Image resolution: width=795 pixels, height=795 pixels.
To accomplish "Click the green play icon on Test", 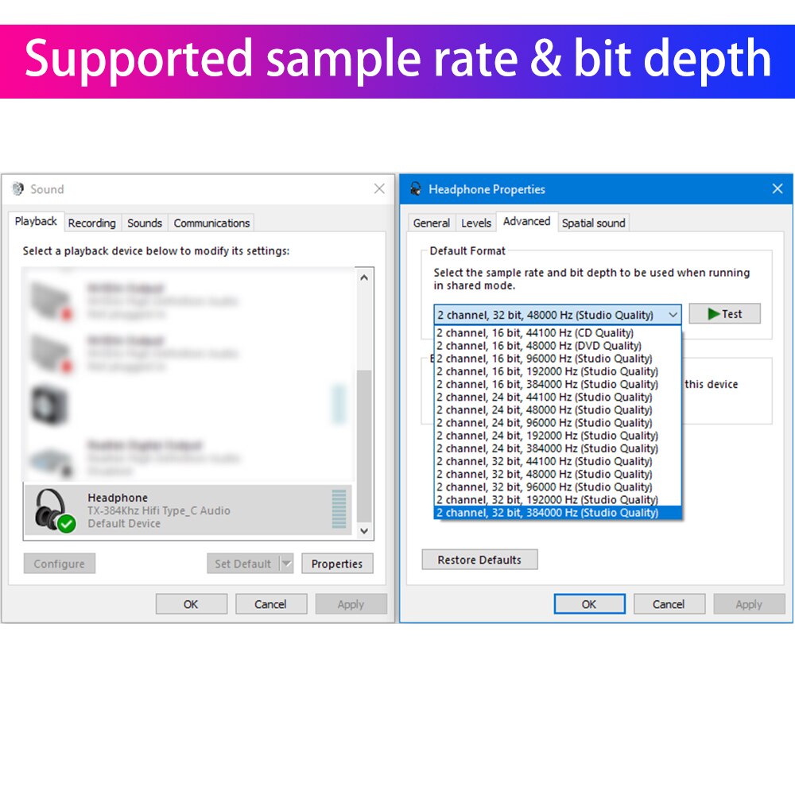I will point(713,314).
